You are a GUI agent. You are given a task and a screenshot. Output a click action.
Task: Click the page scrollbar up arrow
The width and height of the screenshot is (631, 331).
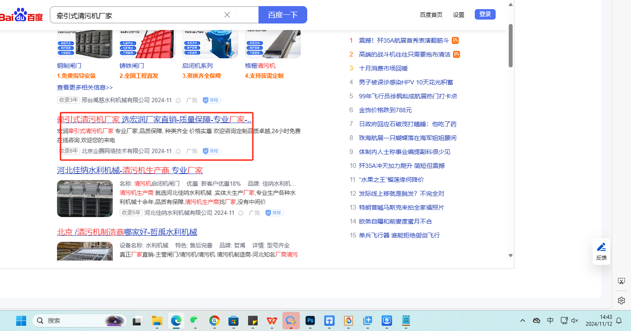tap(510, 4)
